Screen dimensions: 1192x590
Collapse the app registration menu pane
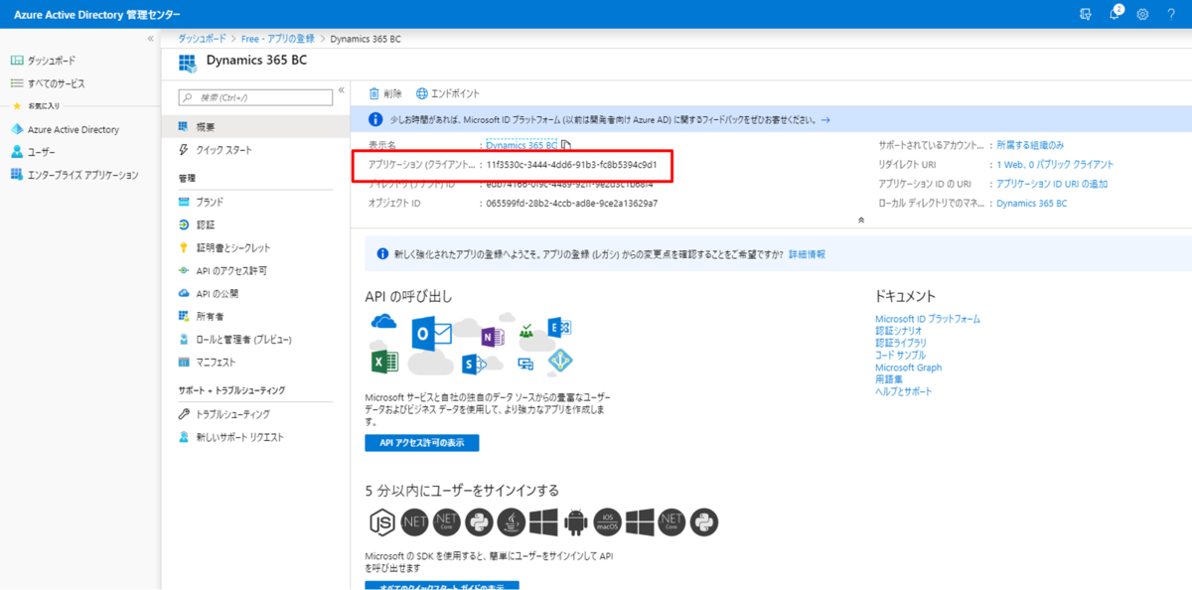pyautogui.click(x=341, y=90)
